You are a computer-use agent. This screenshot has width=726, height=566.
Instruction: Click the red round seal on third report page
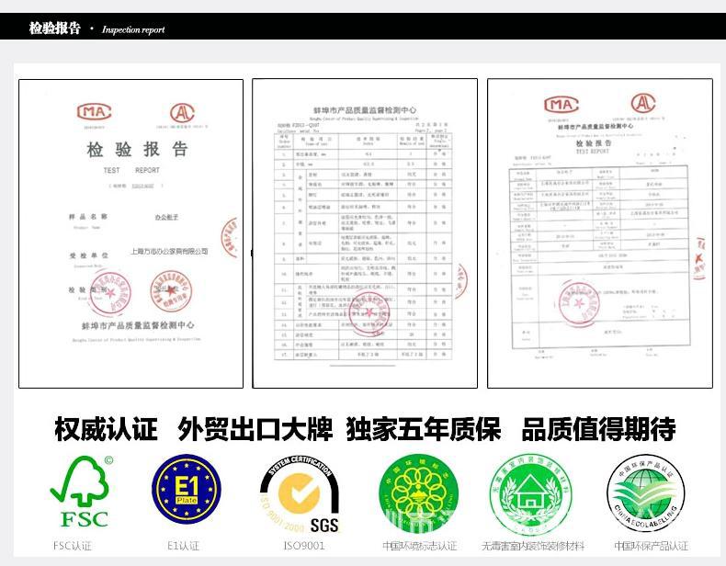tap(579, 303)
